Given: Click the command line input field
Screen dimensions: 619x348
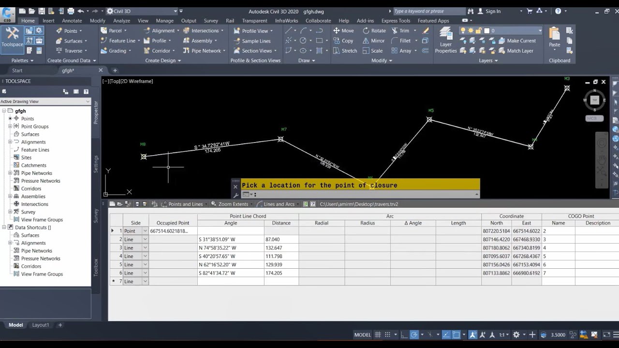Looking at the screenshot, I should pyautogui.click(x=365, y=194).
